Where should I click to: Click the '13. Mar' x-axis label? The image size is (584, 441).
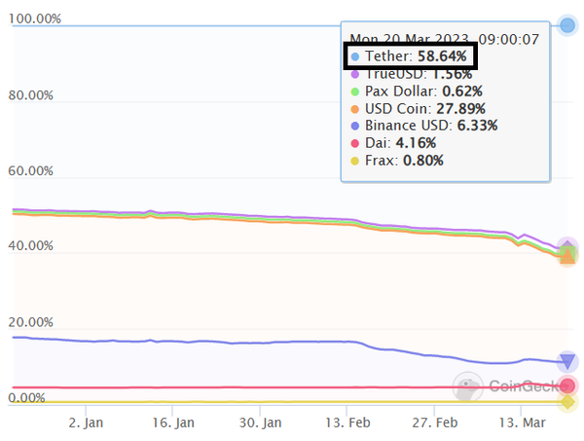(522, 423)
